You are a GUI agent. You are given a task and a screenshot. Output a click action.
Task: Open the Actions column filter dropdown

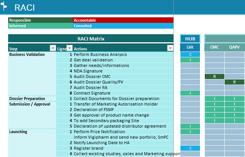170,48
